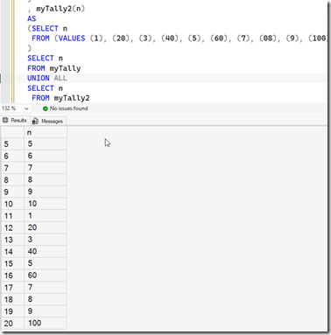This screenshot has height=335, width=331.
Task: Select row header 20 in results grid
Action: pos(12,324)
